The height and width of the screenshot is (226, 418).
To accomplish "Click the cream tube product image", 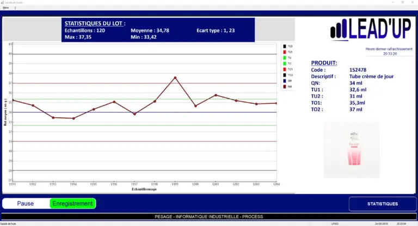I will (x=352, y=150).
